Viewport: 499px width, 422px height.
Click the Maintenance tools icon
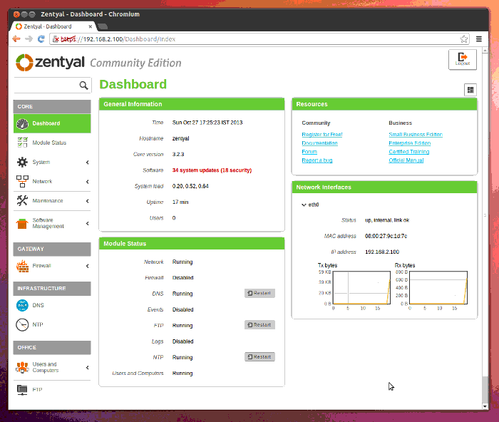pos(22,200)
